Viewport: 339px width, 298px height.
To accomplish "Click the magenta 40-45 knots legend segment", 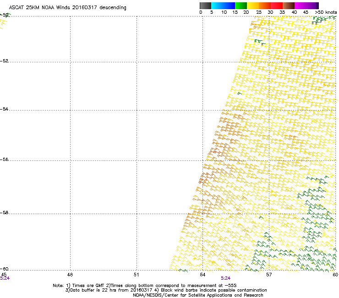I will (301, 6).
